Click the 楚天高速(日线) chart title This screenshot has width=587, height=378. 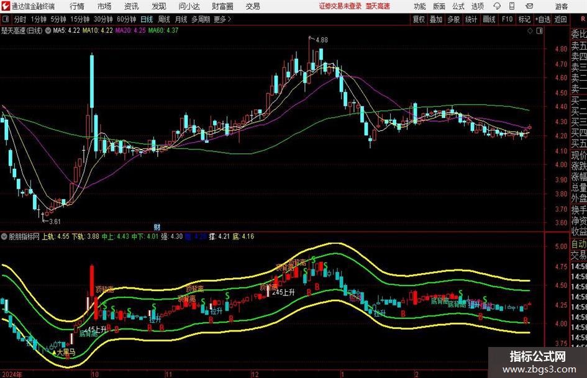point(22,30)
